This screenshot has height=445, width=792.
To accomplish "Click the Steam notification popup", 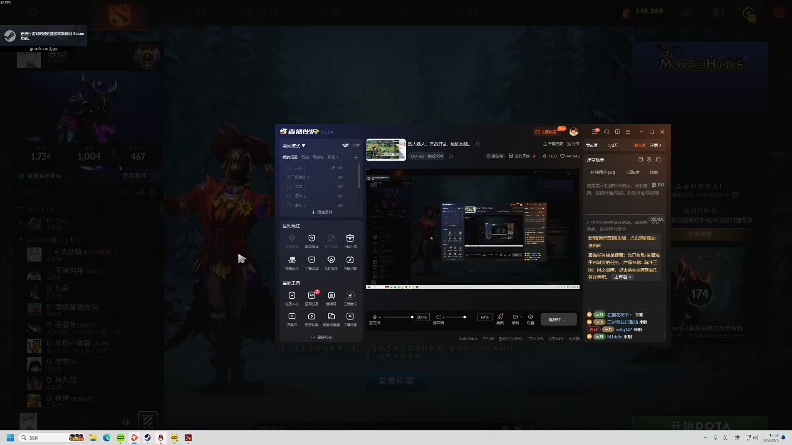I will tap(44, 36).
